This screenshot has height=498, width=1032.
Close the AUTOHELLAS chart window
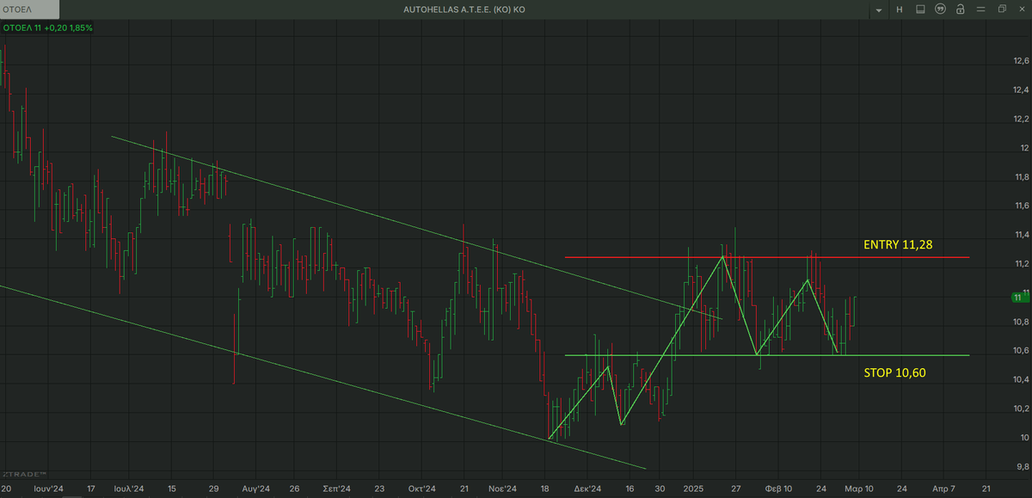click(1022, 9)
